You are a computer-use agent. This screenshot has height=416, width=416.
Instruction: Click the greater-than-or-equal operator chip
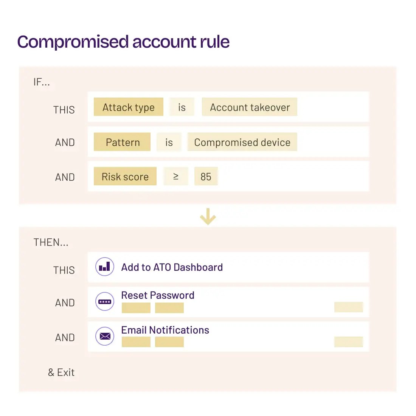tap(175, 177)
